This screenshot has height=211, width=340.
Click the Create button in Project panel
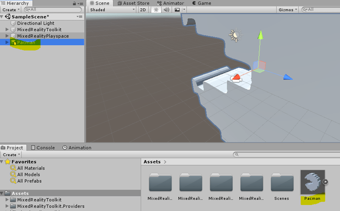coord(10,155)
